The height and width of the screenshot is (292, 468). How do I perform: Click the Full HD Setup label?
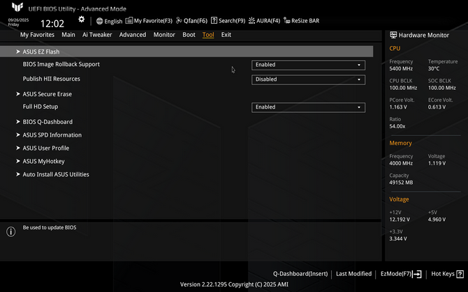[41, 107]
